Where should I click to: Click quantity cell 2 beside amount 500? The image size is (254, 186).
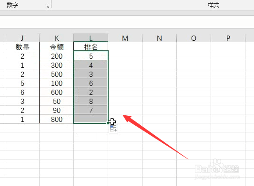22,74
